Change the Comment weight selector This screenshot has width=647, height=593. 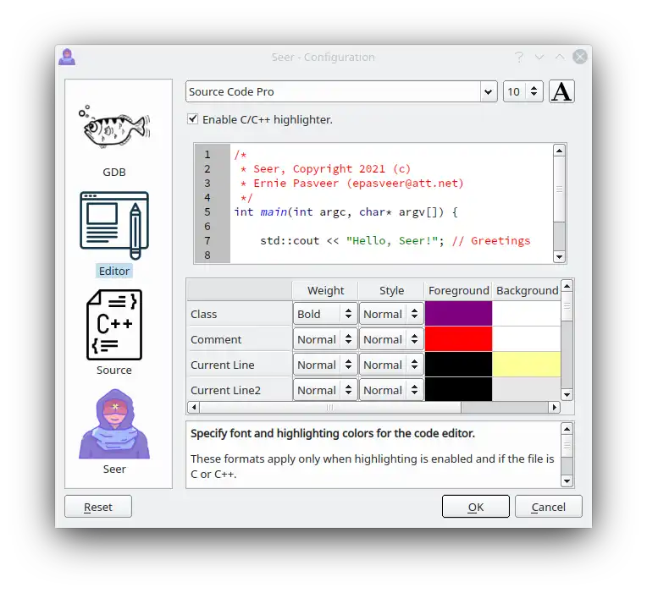(324, 339)
